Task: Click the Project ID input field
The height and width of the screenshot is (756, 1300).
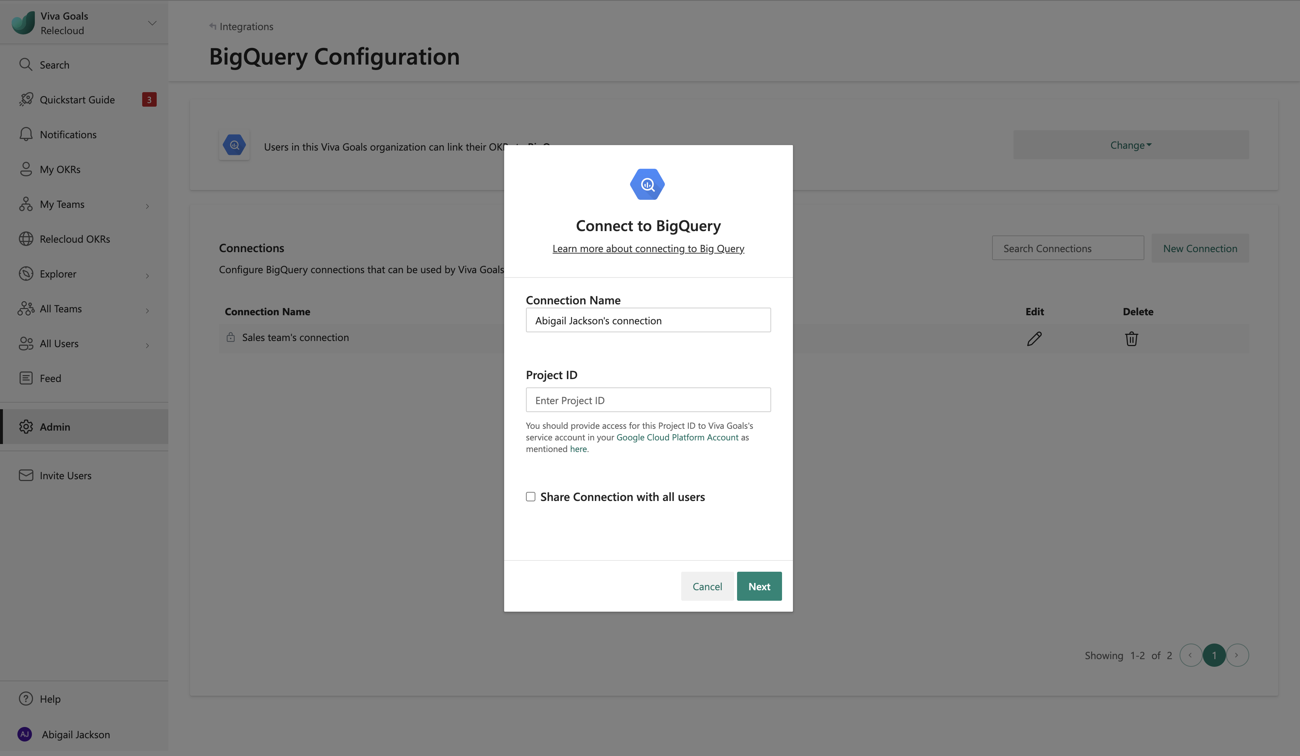Action: tap(648, 400)
